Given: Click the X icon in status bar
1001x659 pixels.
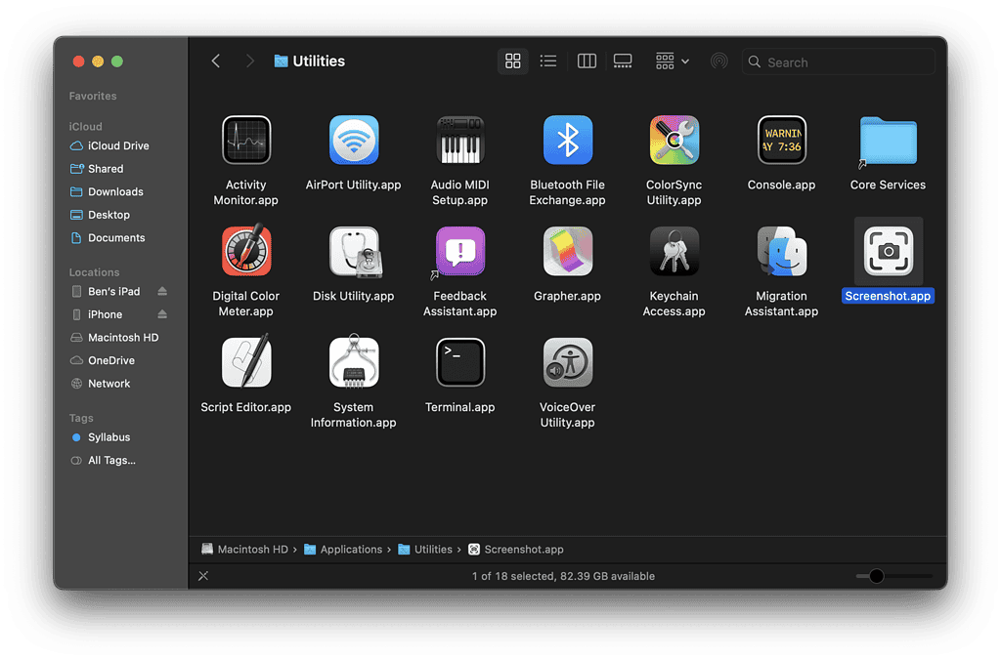Looking at the screenshot, I should tap(203, 575).
